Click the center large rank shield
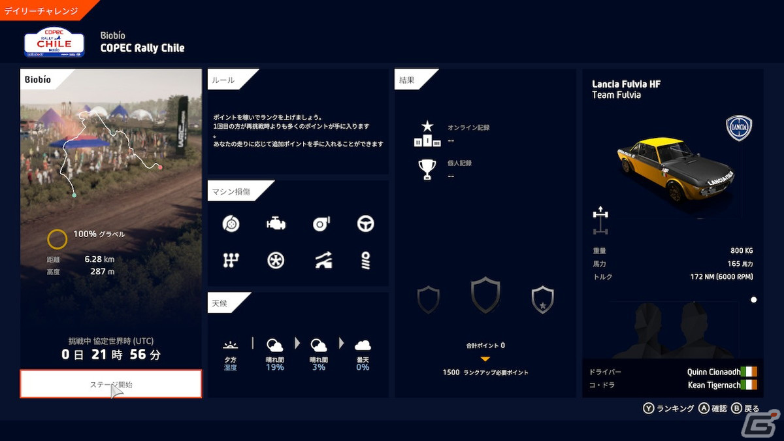 coord(485,295)
